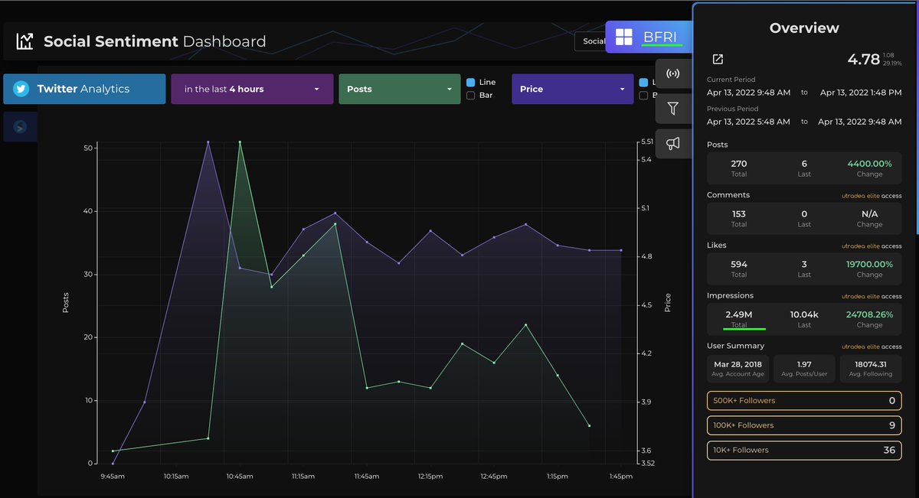This screenshot has width=919, height=498.
Task: Select the Twitter Analytics tab
Action: (84, 89)
